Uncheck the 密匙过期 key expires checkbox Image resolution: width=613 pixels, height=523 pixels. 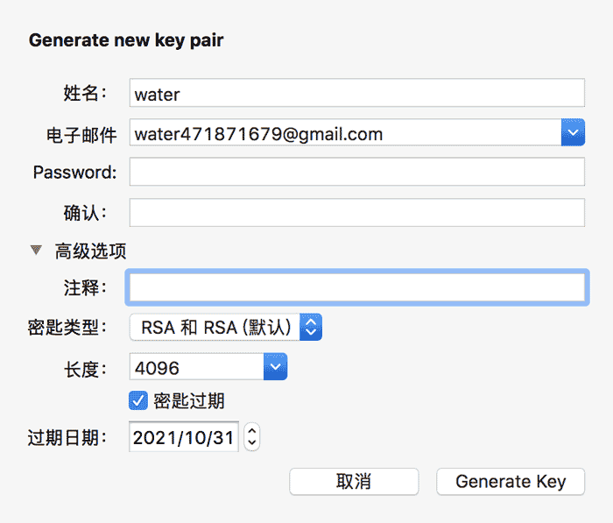click(x=137, y=400)
